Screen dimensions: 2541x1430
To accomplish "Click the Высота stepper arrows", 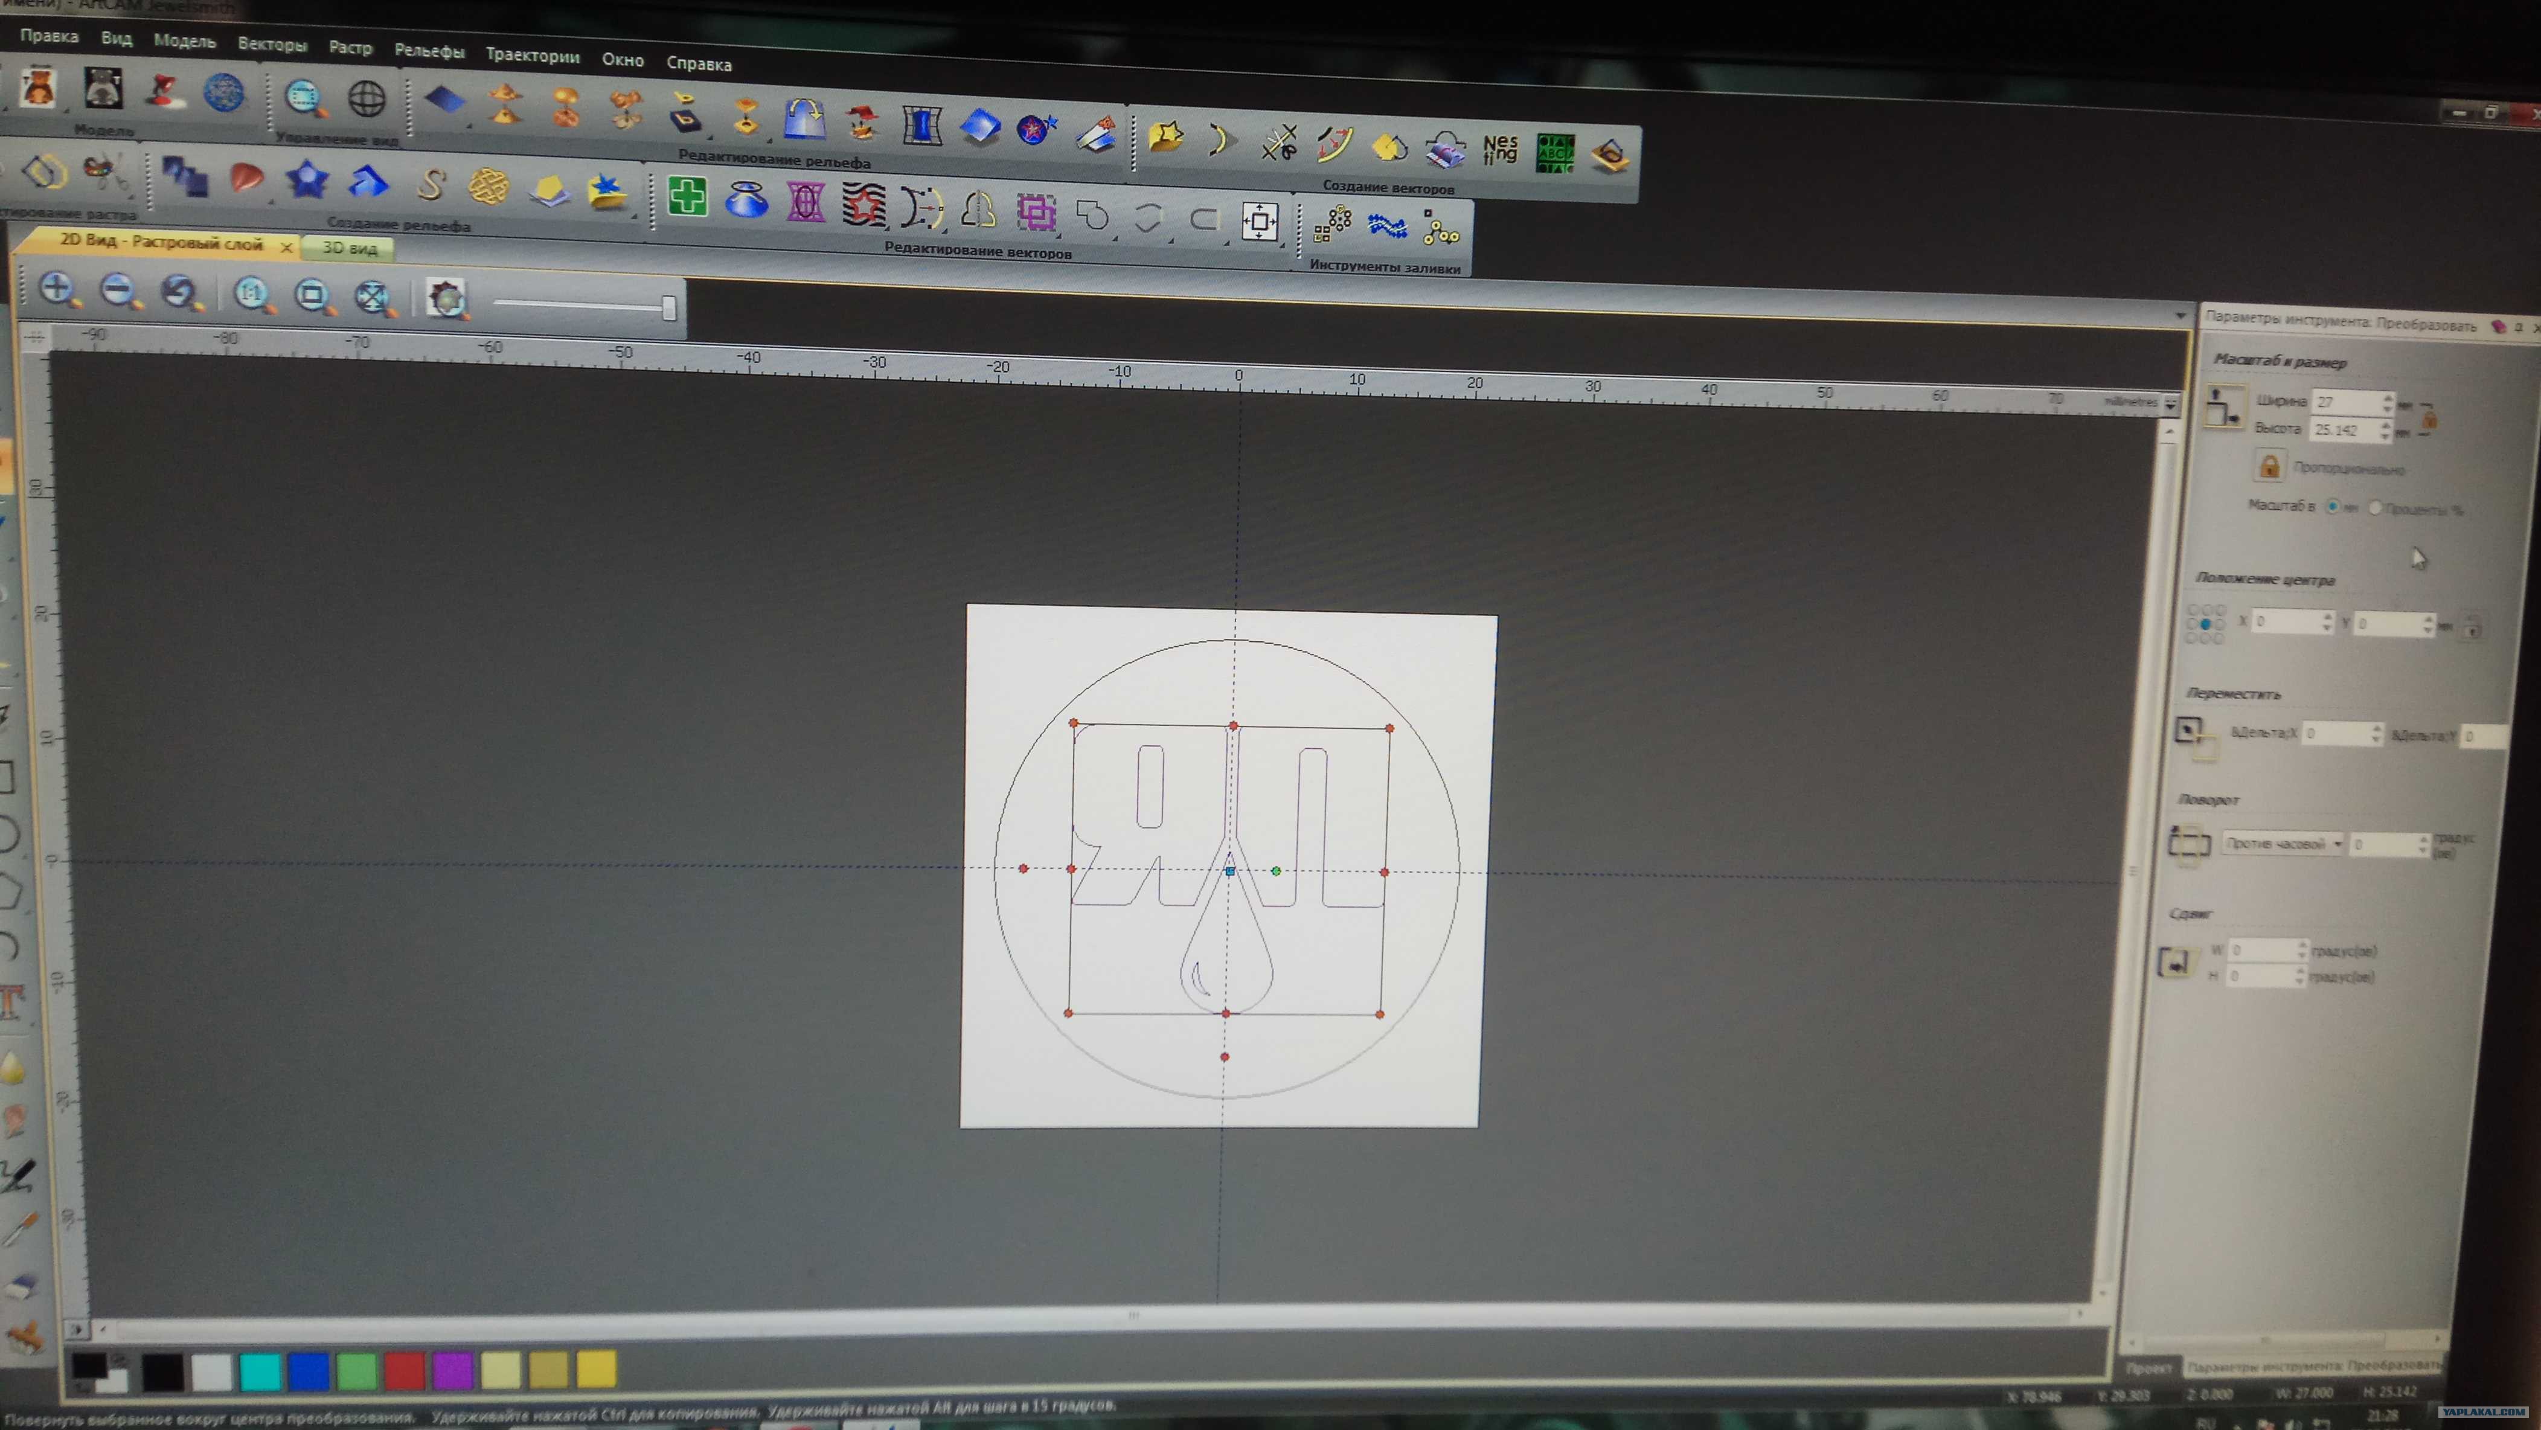I will [x=2386, y=431].
